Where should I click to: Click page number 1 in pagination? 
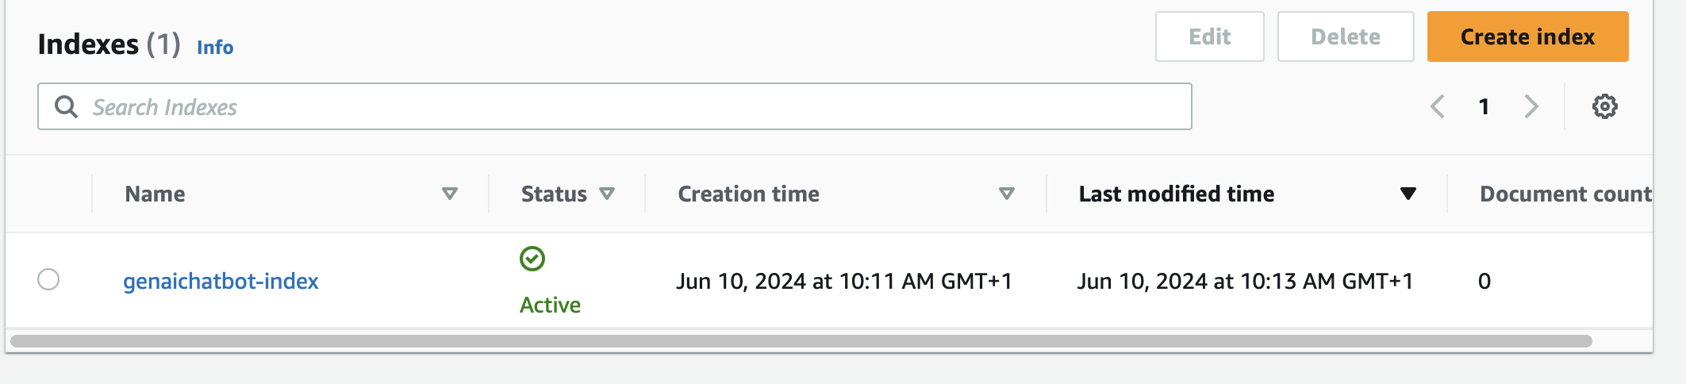(1484, 106)
